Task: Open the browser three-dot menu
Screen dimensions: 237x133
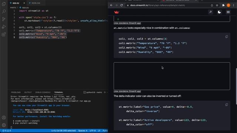Action: pos(234,5)
